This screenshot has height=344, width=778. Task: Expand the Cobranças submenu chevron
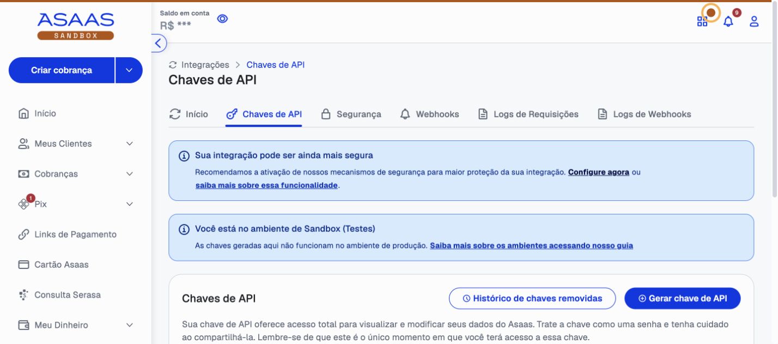click(130, 174)
